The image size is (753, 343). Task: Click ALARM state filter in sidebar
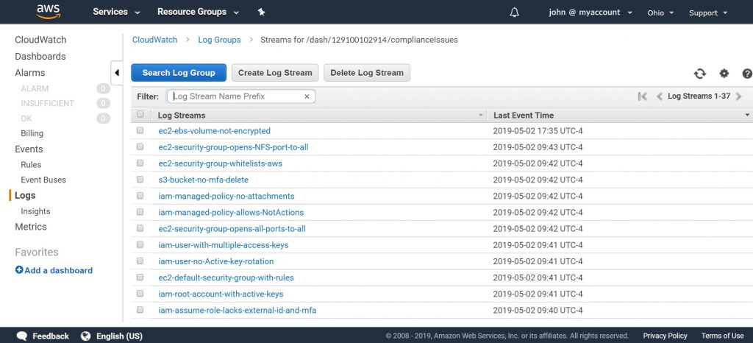coord(35,88)
